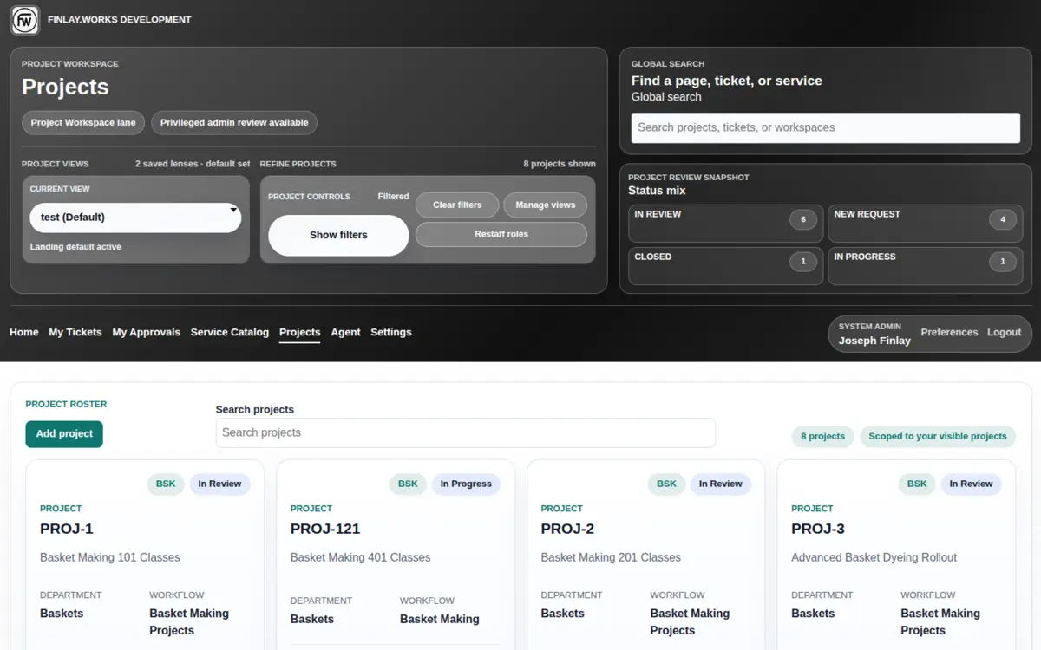1041x650 pixels.
Task: Click the Restaff roles button
Action: click(x=501, y=234)
